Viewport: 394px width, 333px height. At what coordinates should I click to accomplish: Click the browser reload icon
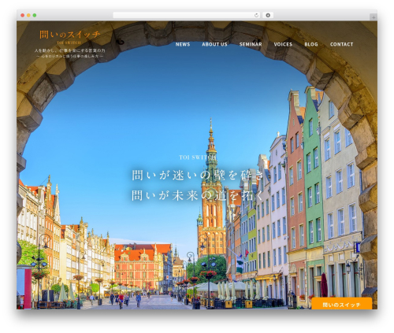click(256, 15)
